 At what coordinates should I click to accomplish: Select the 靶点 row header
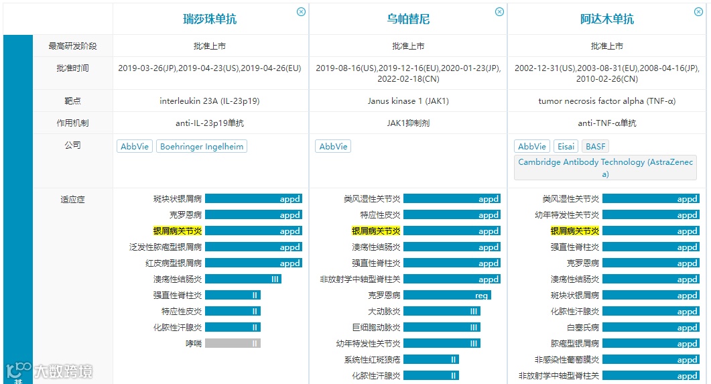click(72, 101)
